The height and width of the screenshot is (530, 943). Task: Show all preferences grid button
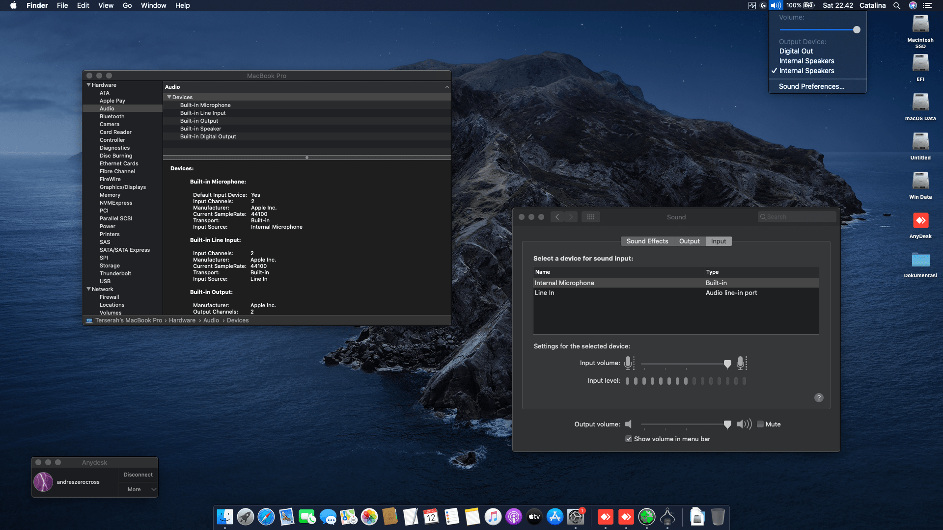(591, 217)
